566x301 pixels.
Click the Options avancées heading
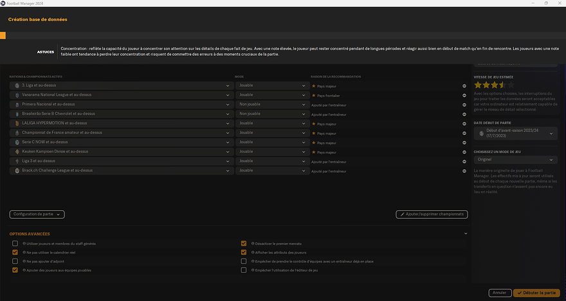pyautogui.click(x=30, y=234)
